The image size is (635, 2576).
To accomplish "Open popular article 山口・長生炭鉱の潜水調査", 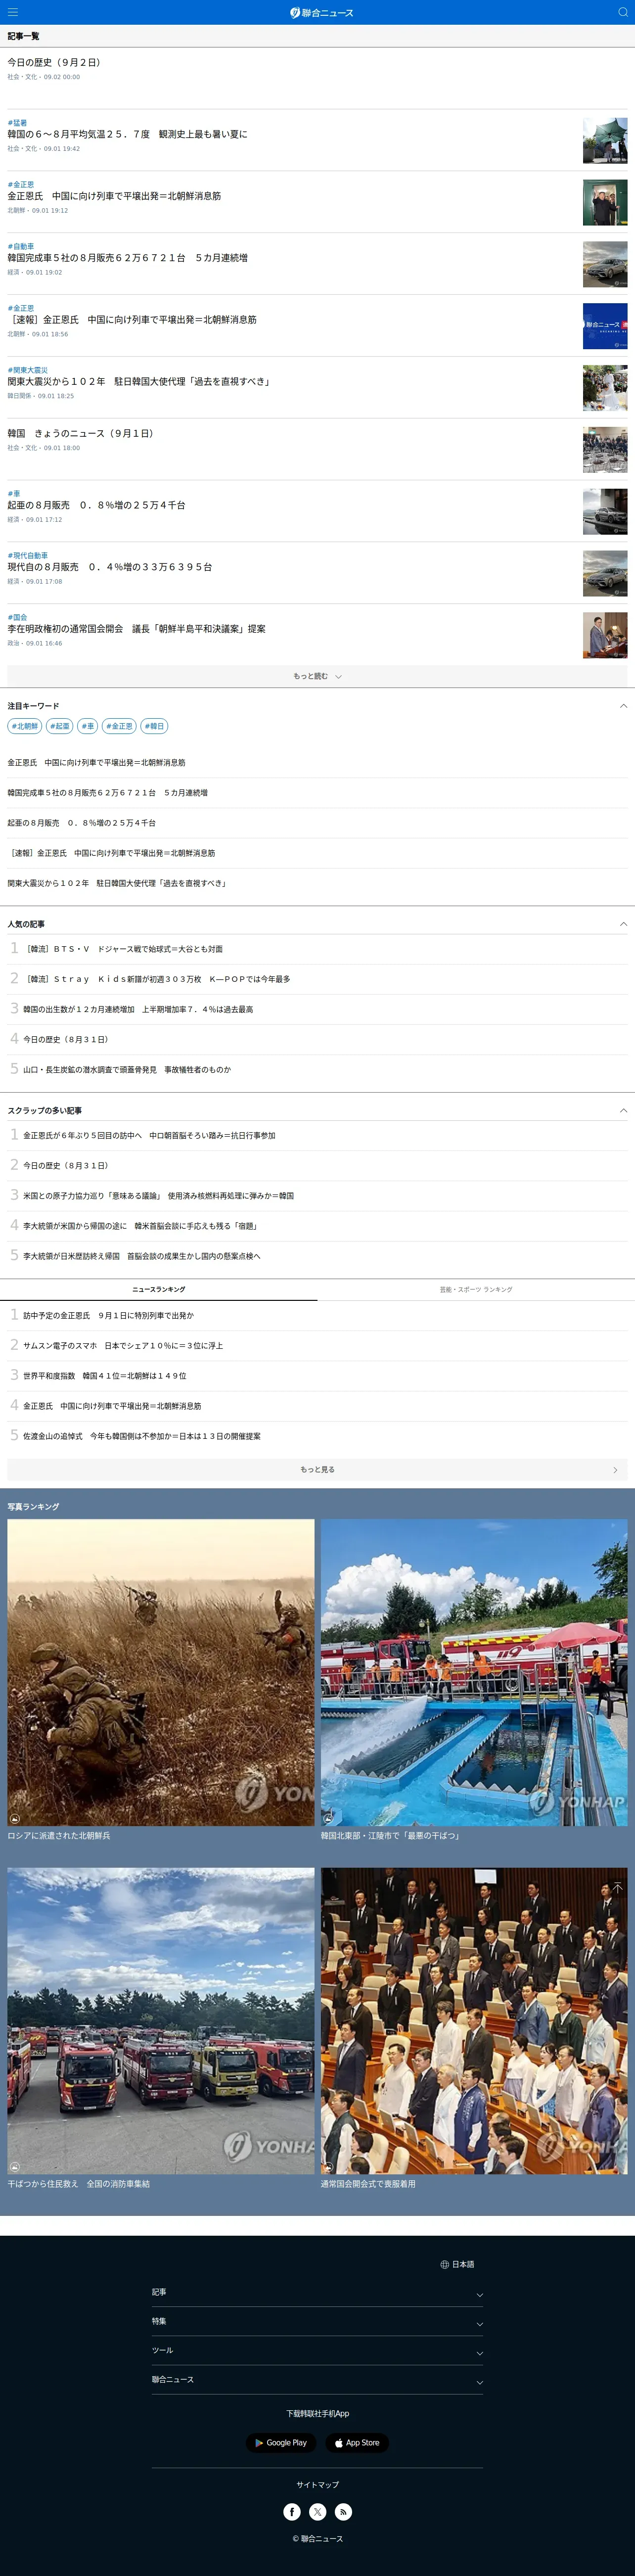I will (127, 1069).
